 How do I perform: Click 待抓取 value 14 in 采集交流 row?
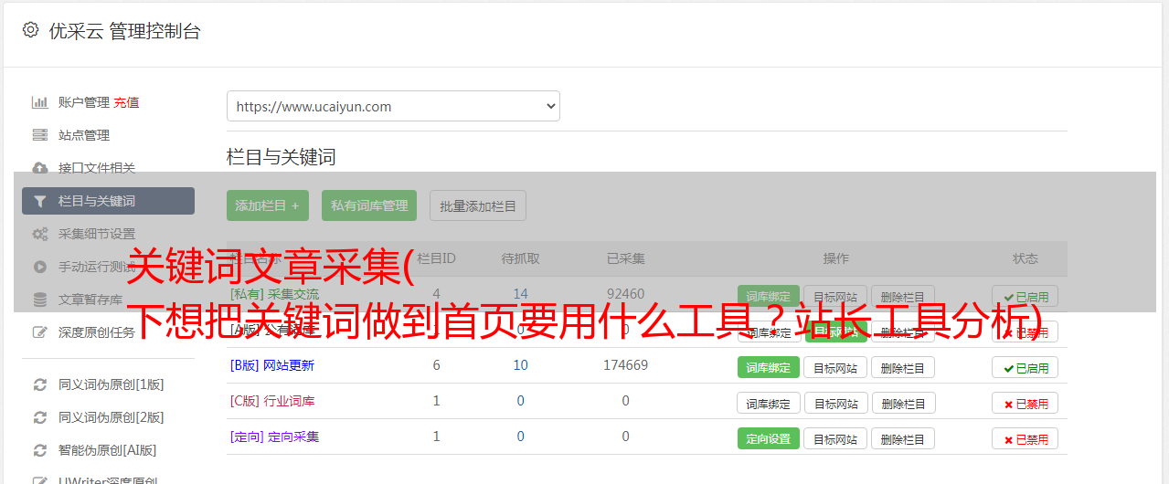coord(520,294)
